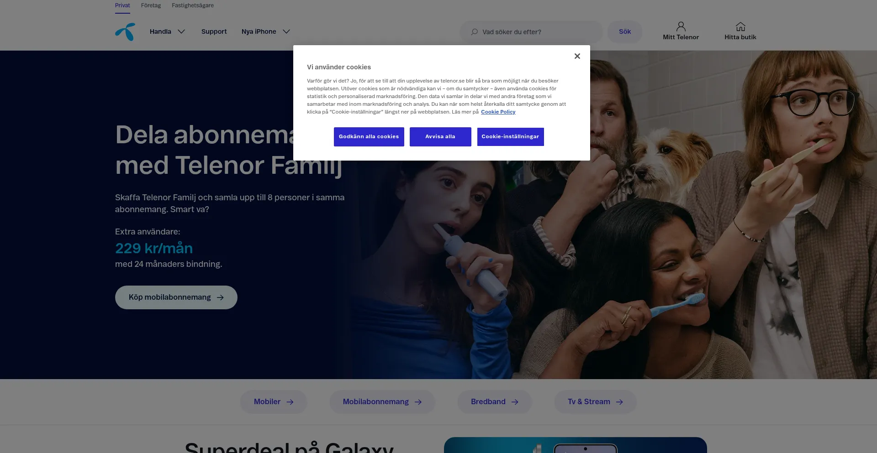
Task: Click arrow icon on Mobiler pill
Action: (290, 402)
